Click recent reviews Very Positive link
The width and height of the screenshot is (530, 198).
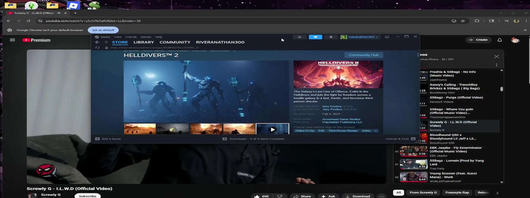332,106
